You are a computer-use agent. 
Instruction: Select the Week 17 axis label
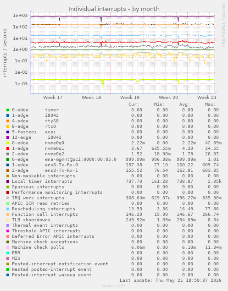tap(53, 98)
